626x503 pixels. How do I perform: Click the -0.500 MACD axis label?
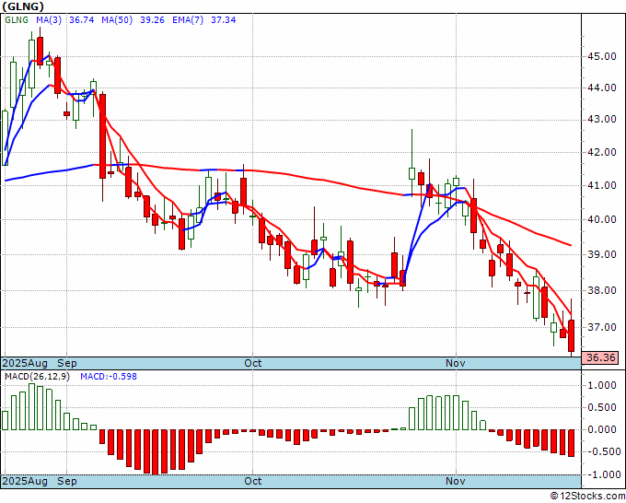(603, 451)
